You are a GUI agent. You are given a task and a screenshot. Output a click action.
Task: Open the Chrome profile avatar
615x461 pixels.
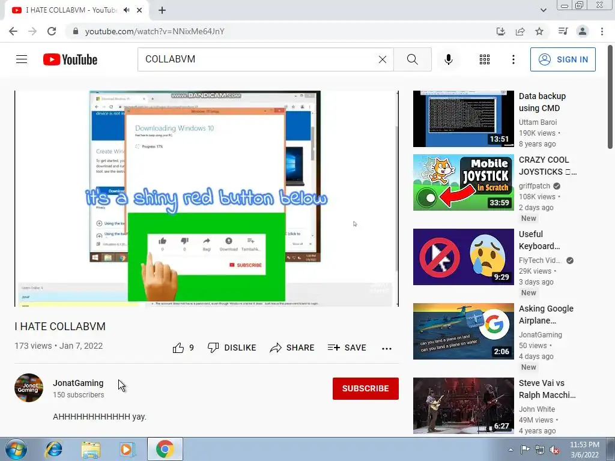click(583, 31)
